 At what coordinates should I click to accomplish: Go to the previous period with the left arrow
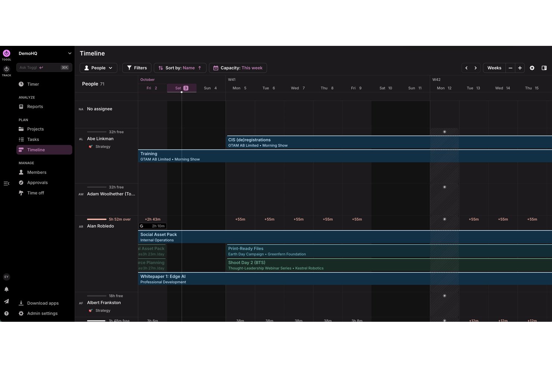tap(466, 68)
